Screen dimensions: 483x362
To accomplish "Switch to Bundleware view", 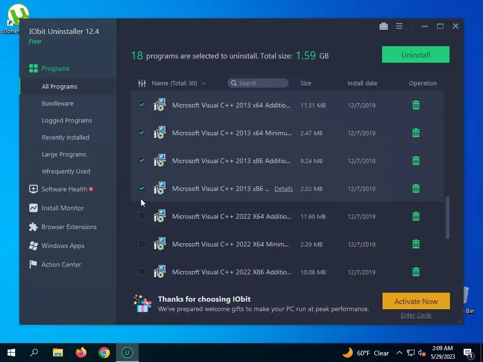I will click(x=58, y=103).
